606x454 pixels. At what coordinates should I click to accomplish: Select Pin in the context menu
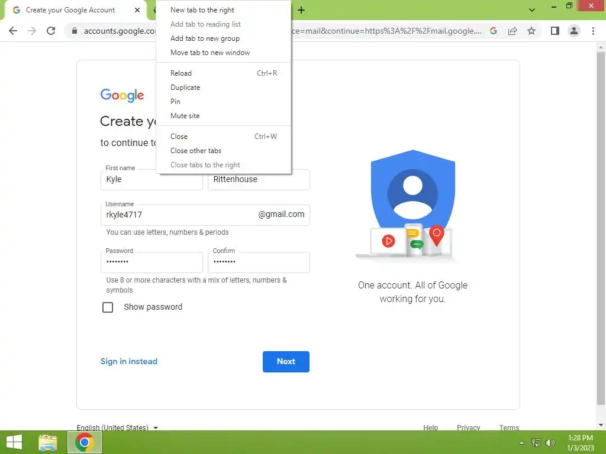point(223,102)
